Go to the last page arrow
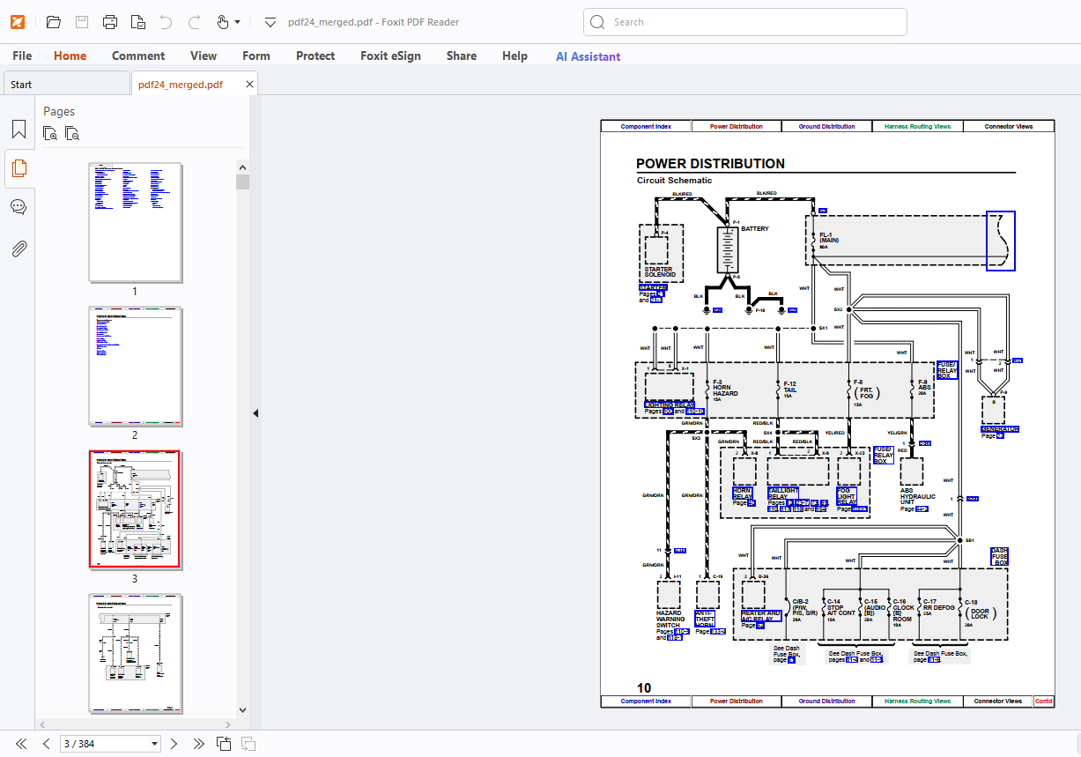Image resolution: width=1081 pixels, height=757 pixels. click(199, 744)
